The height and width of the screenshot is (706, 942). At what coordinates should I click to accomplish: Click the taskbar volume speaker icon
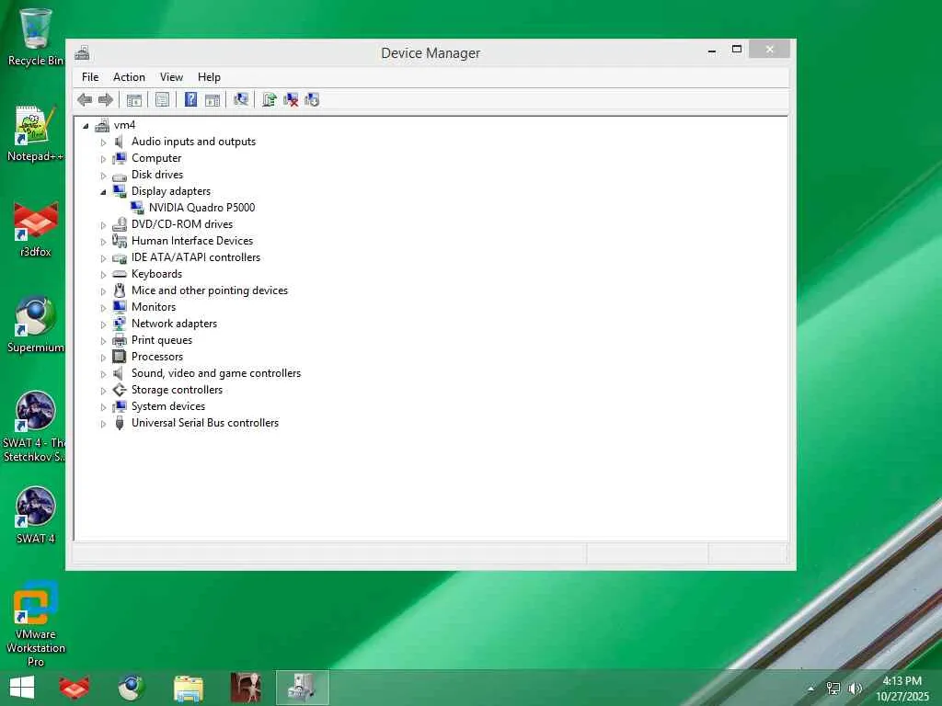(855, 688)
